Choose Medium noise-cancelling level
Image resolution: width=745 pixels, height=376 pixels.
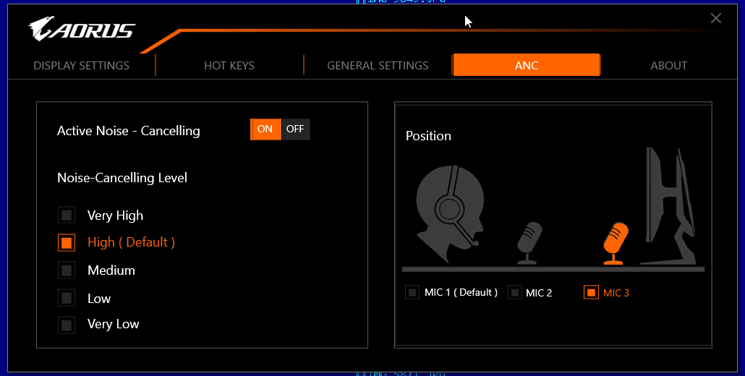pos(67,270)
